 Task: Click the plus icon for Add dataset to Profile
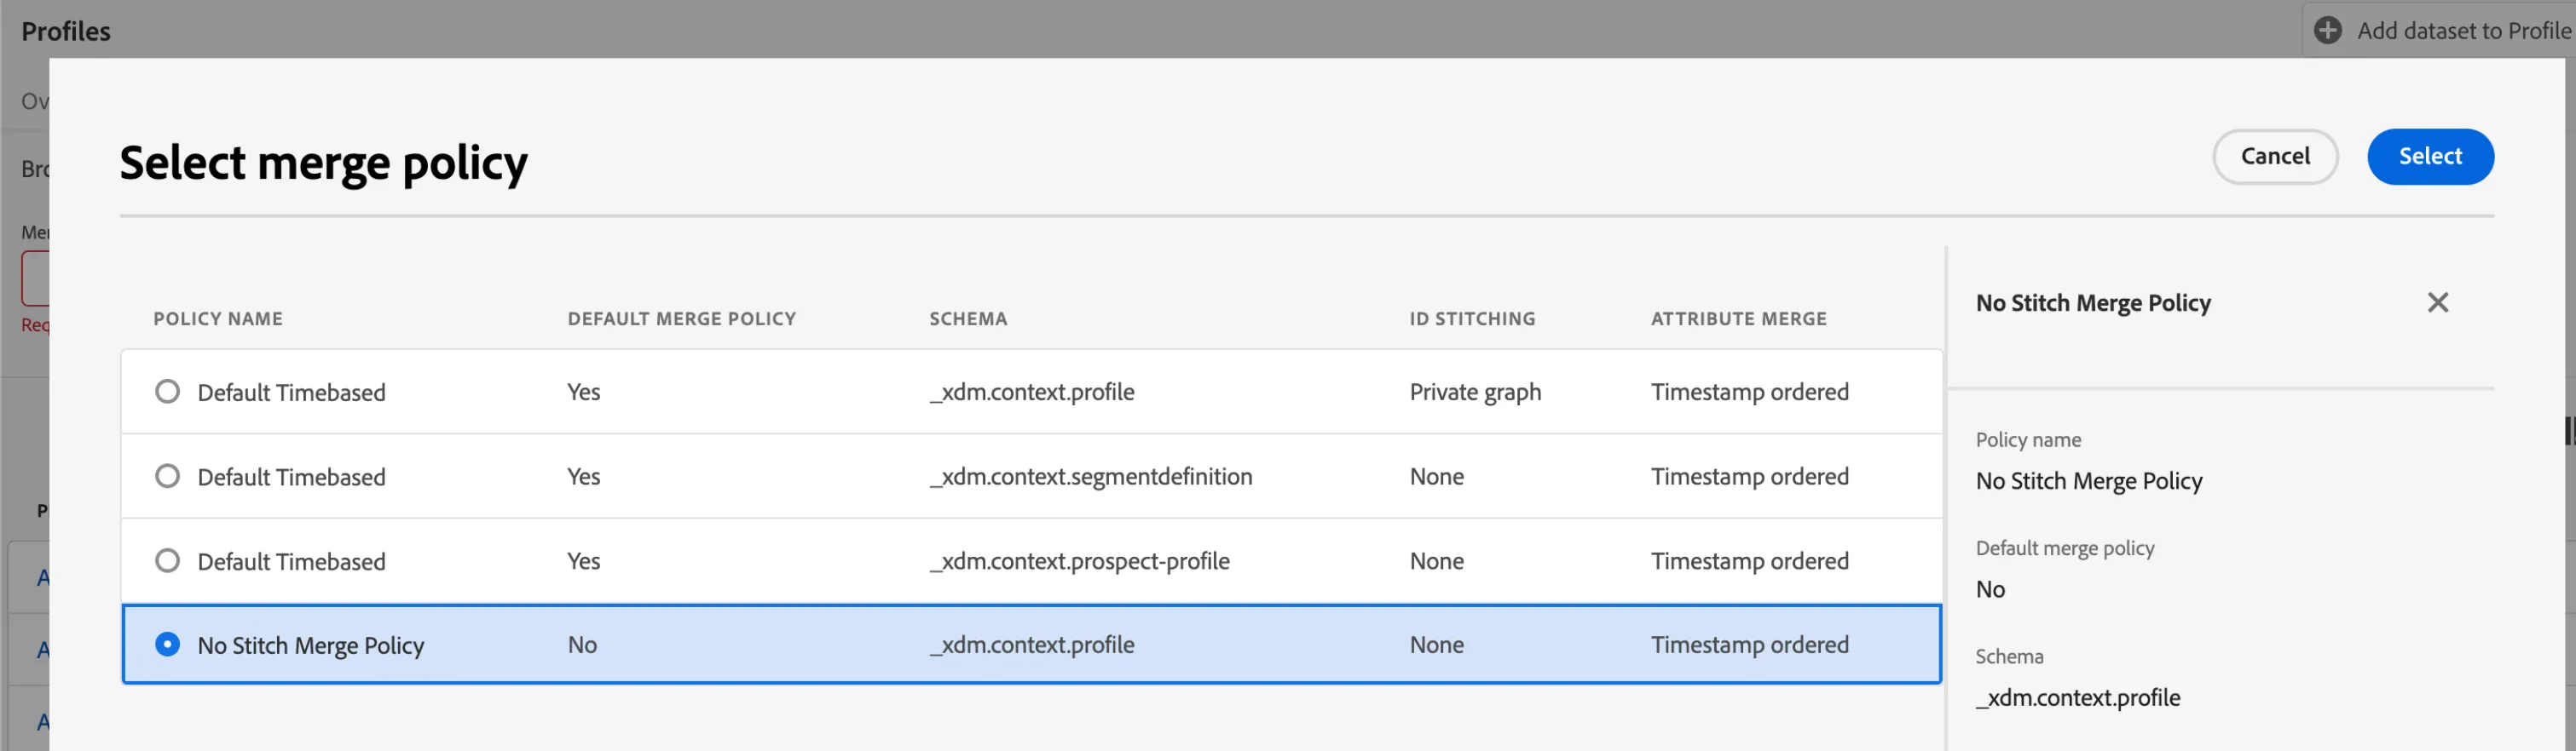pos(2328,31)
